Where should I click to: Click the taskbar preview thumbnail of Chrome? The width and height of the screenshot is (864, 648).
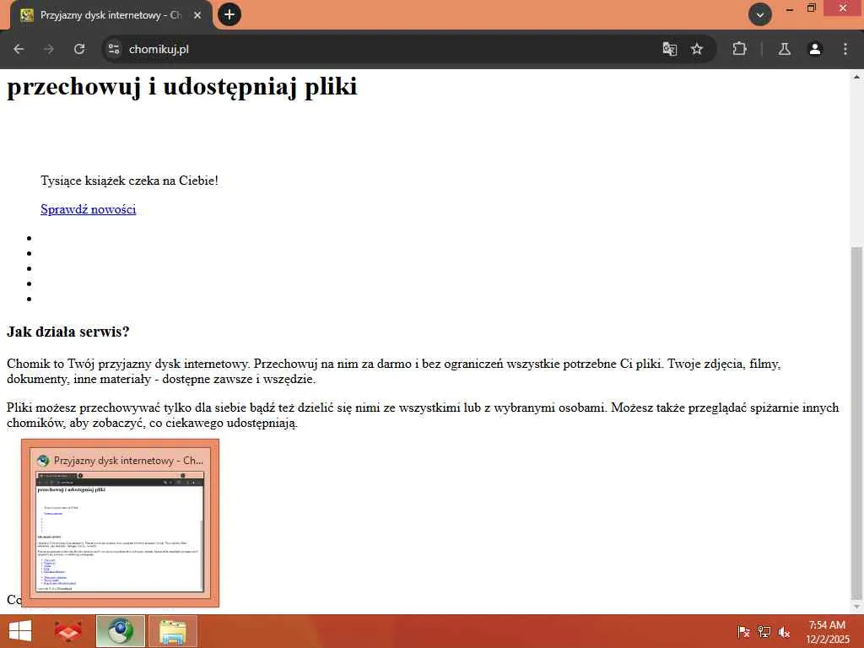120,532
